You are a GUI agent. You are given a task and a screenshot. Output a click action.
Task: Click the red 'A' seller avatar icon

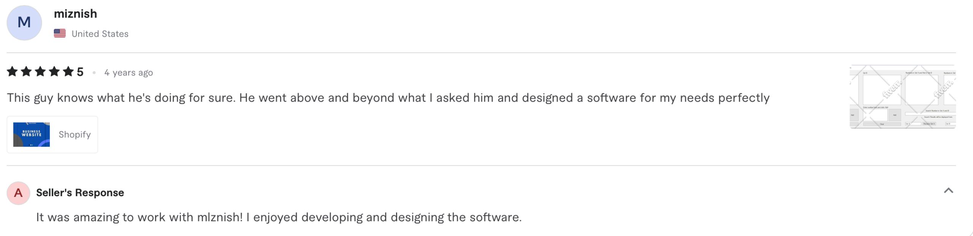coord(17,192)
